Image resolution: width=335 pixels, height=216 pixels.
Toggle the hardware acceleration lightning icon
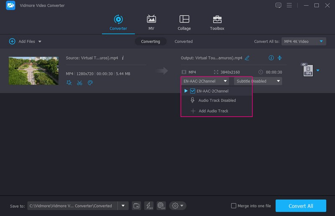point(149,206)
